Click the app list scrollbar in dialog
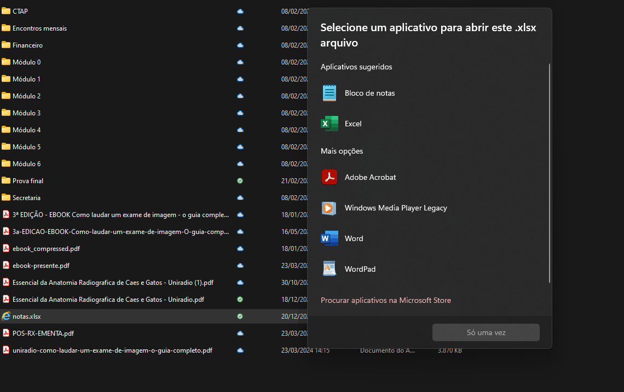 [550, 173]
